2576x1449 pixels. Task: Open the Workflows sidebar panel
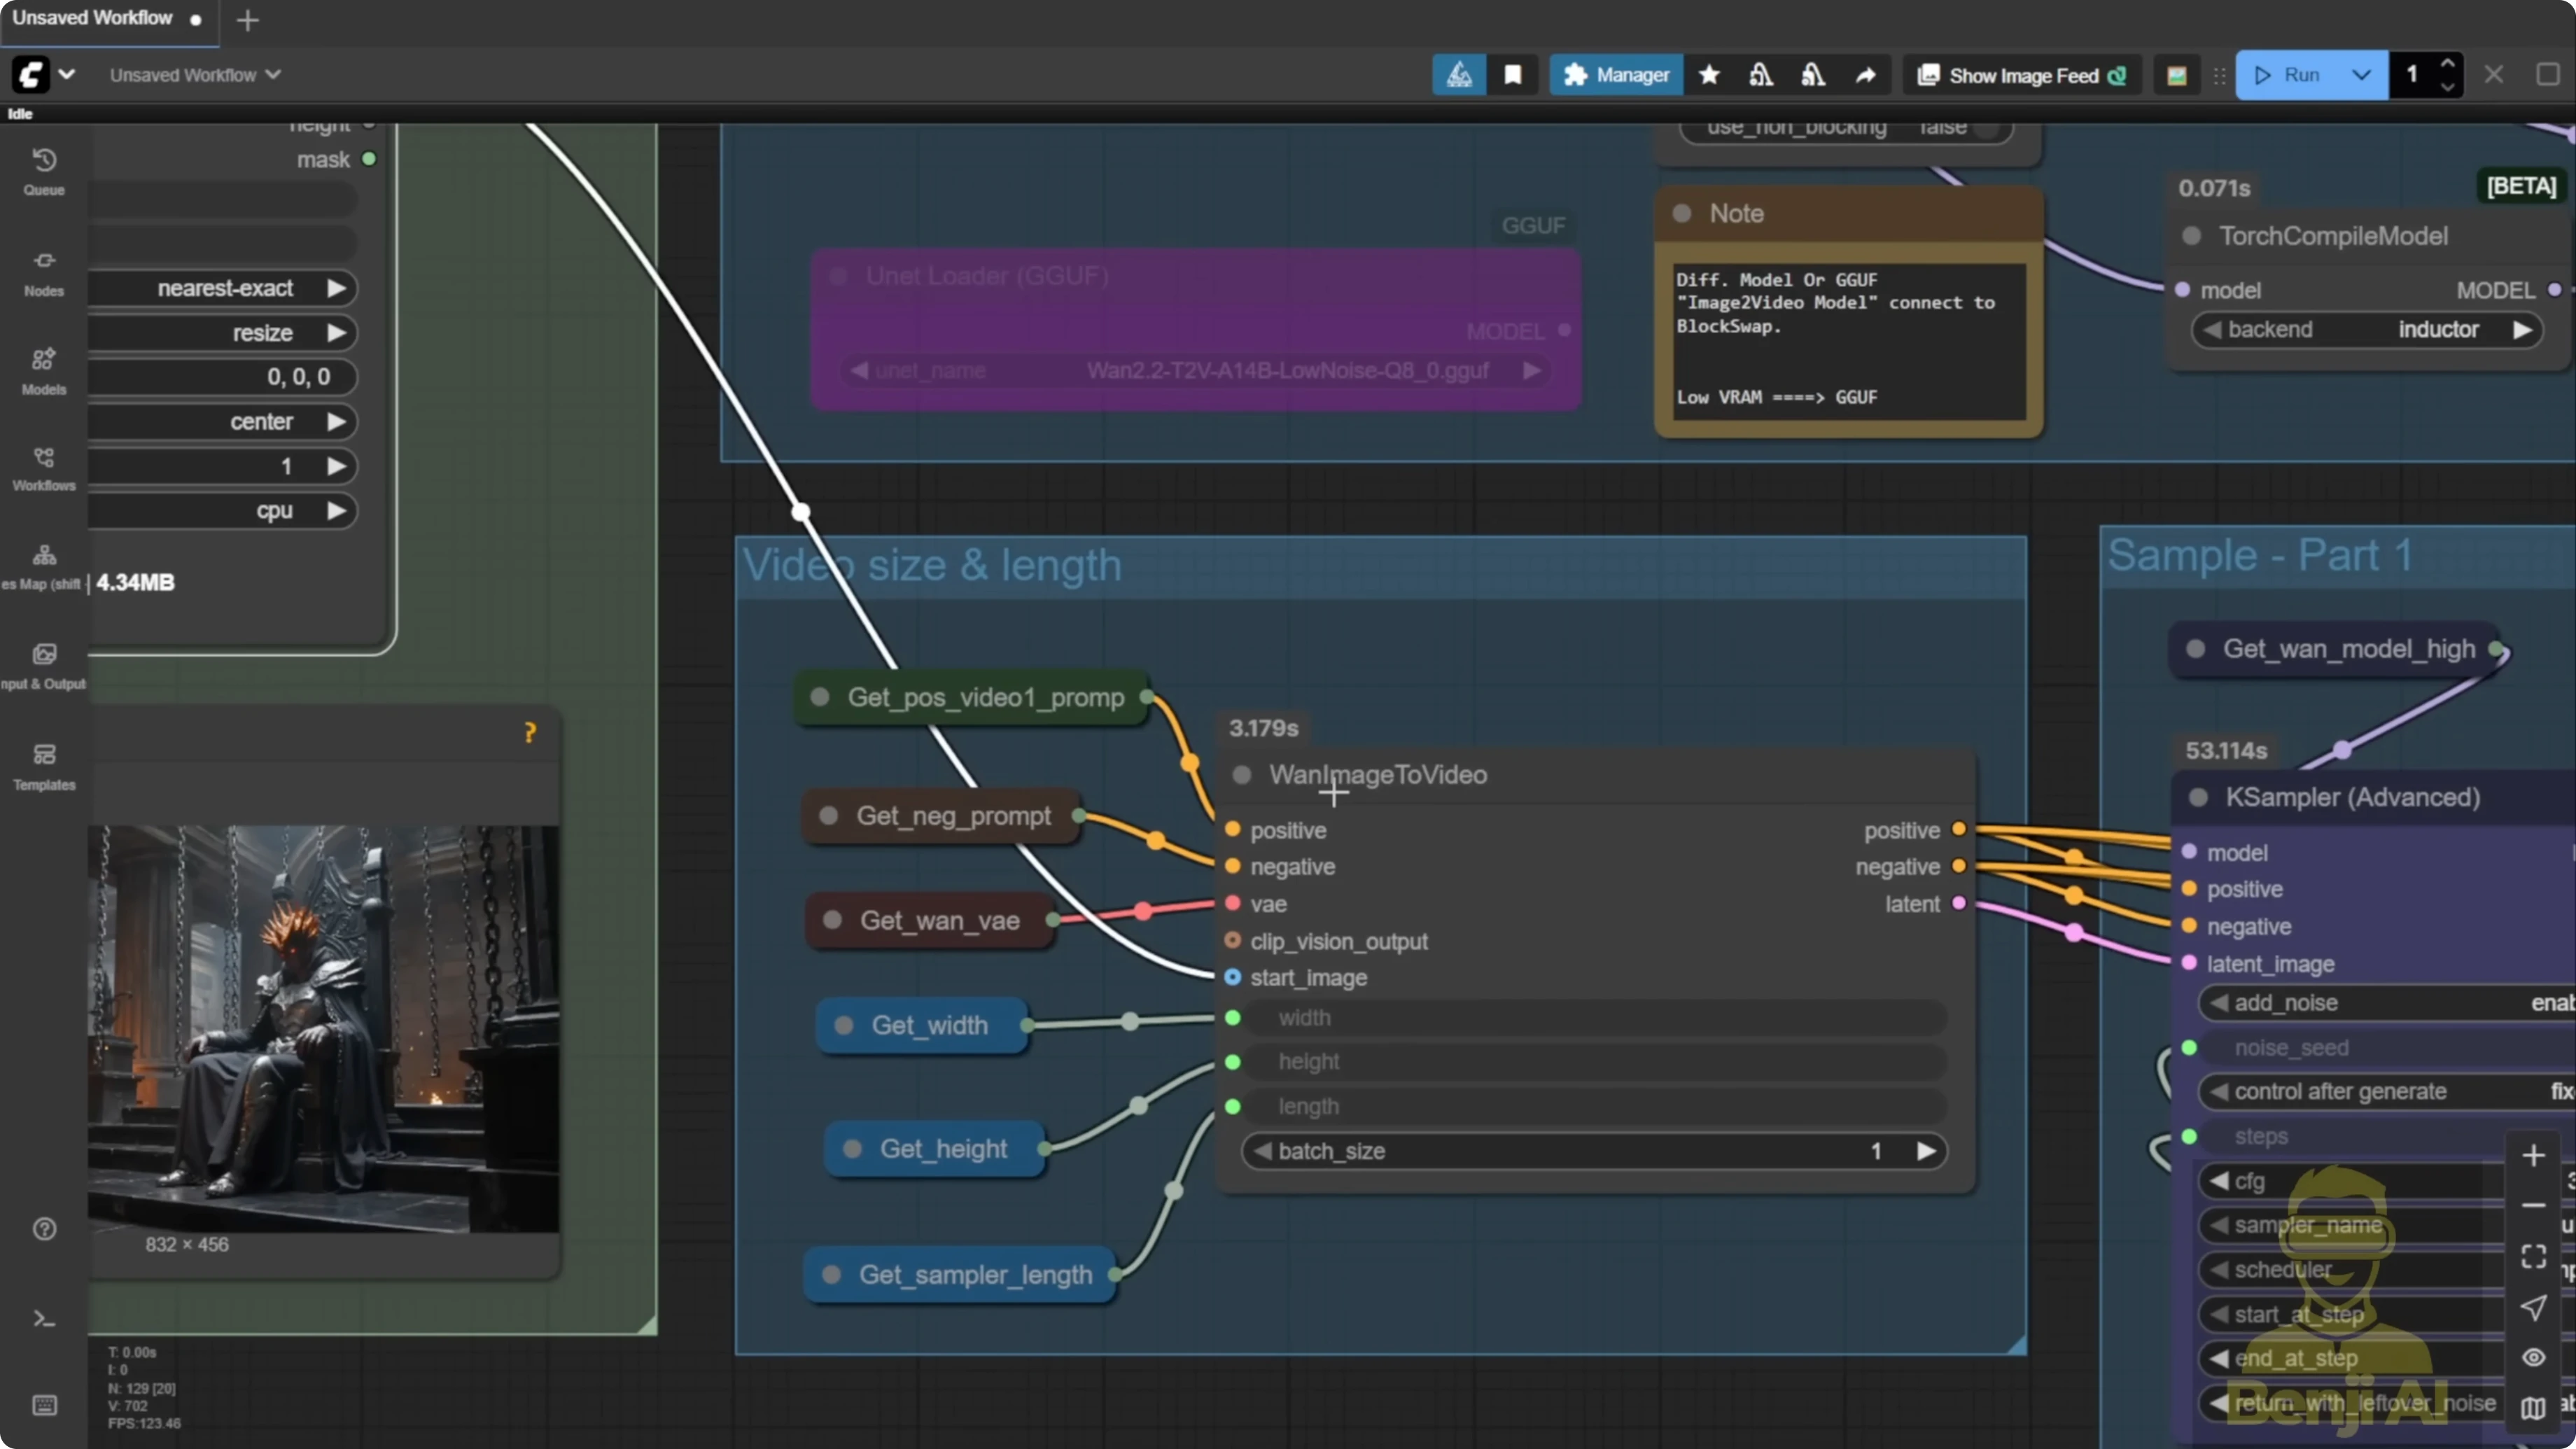coord(44,466)
